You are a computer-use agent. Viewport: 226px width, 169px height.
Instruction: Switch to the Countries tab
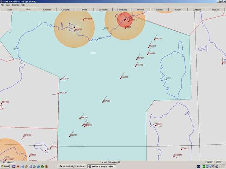pos(47,9)
